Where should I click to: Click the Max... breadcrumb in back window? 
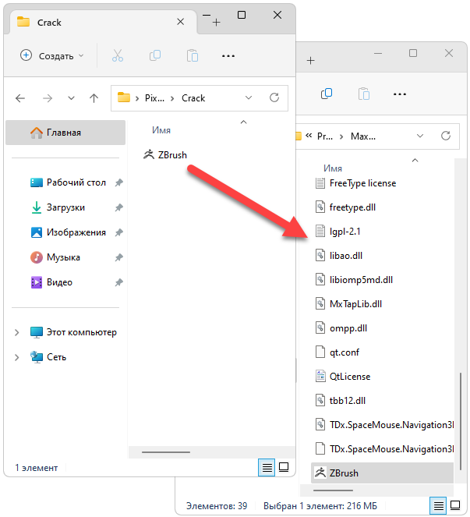tap(363, 136)
